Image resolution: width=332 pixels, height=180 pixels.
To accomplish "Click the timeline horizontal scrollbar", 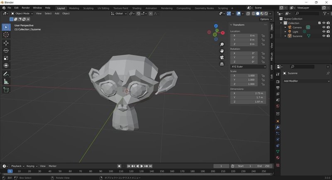I will (137, 174).
